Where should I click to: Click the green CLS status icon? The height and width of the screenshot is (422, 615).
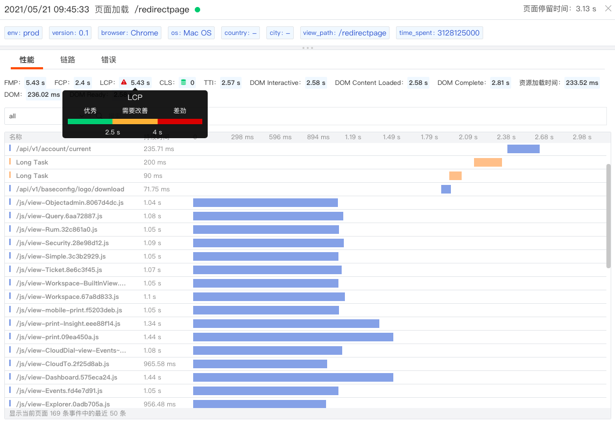point(183,82)
